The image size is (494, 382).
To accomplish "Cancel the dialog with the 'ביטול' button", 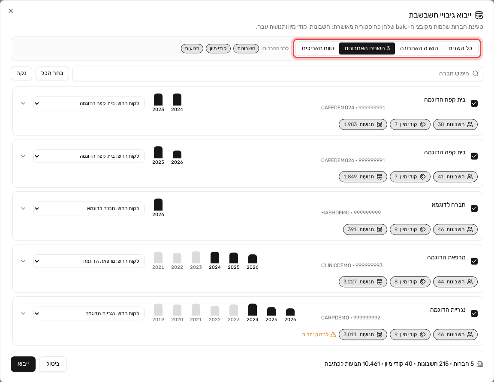I will [x=53, y=364].
